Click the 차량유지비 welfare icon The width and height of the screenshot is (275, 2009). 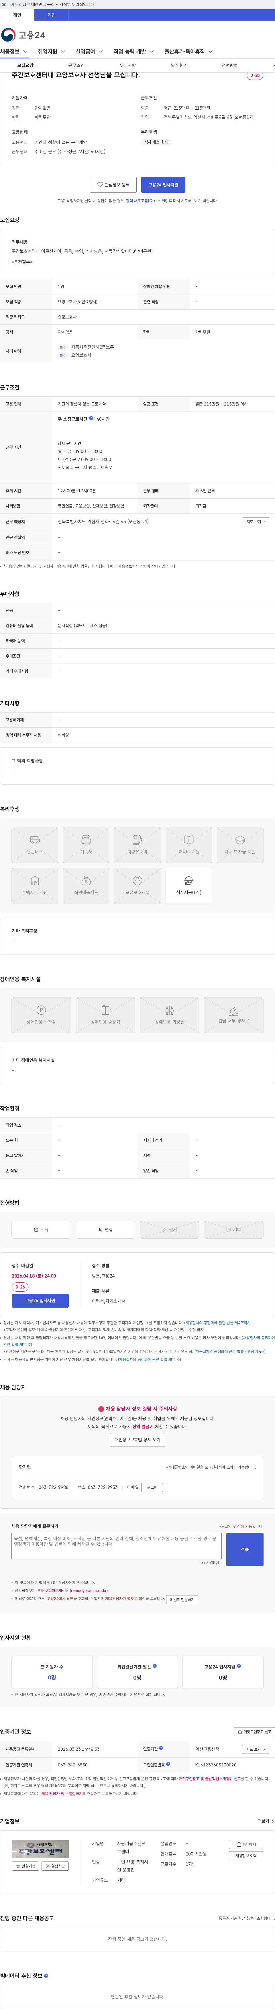click(137, 845)
